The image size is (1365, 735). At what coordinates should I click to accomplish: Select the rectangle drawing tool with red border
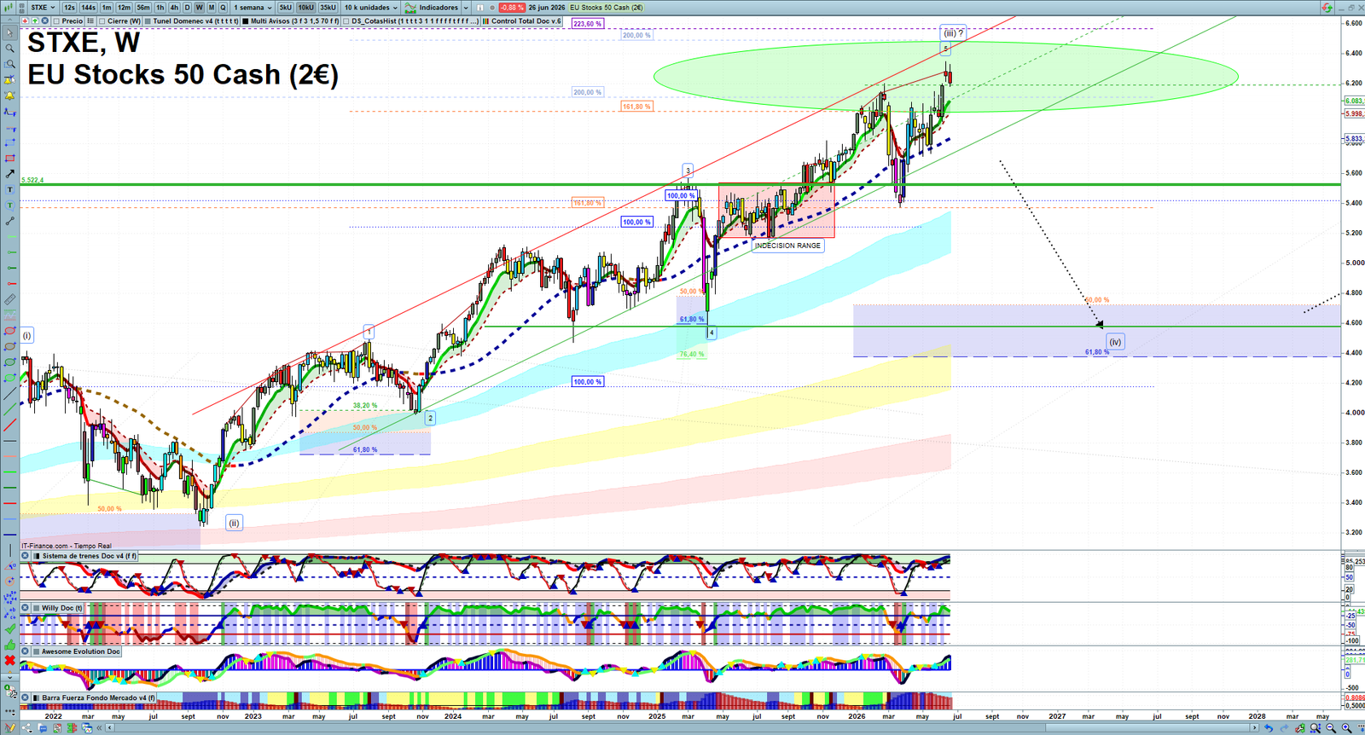click(10, 159)
